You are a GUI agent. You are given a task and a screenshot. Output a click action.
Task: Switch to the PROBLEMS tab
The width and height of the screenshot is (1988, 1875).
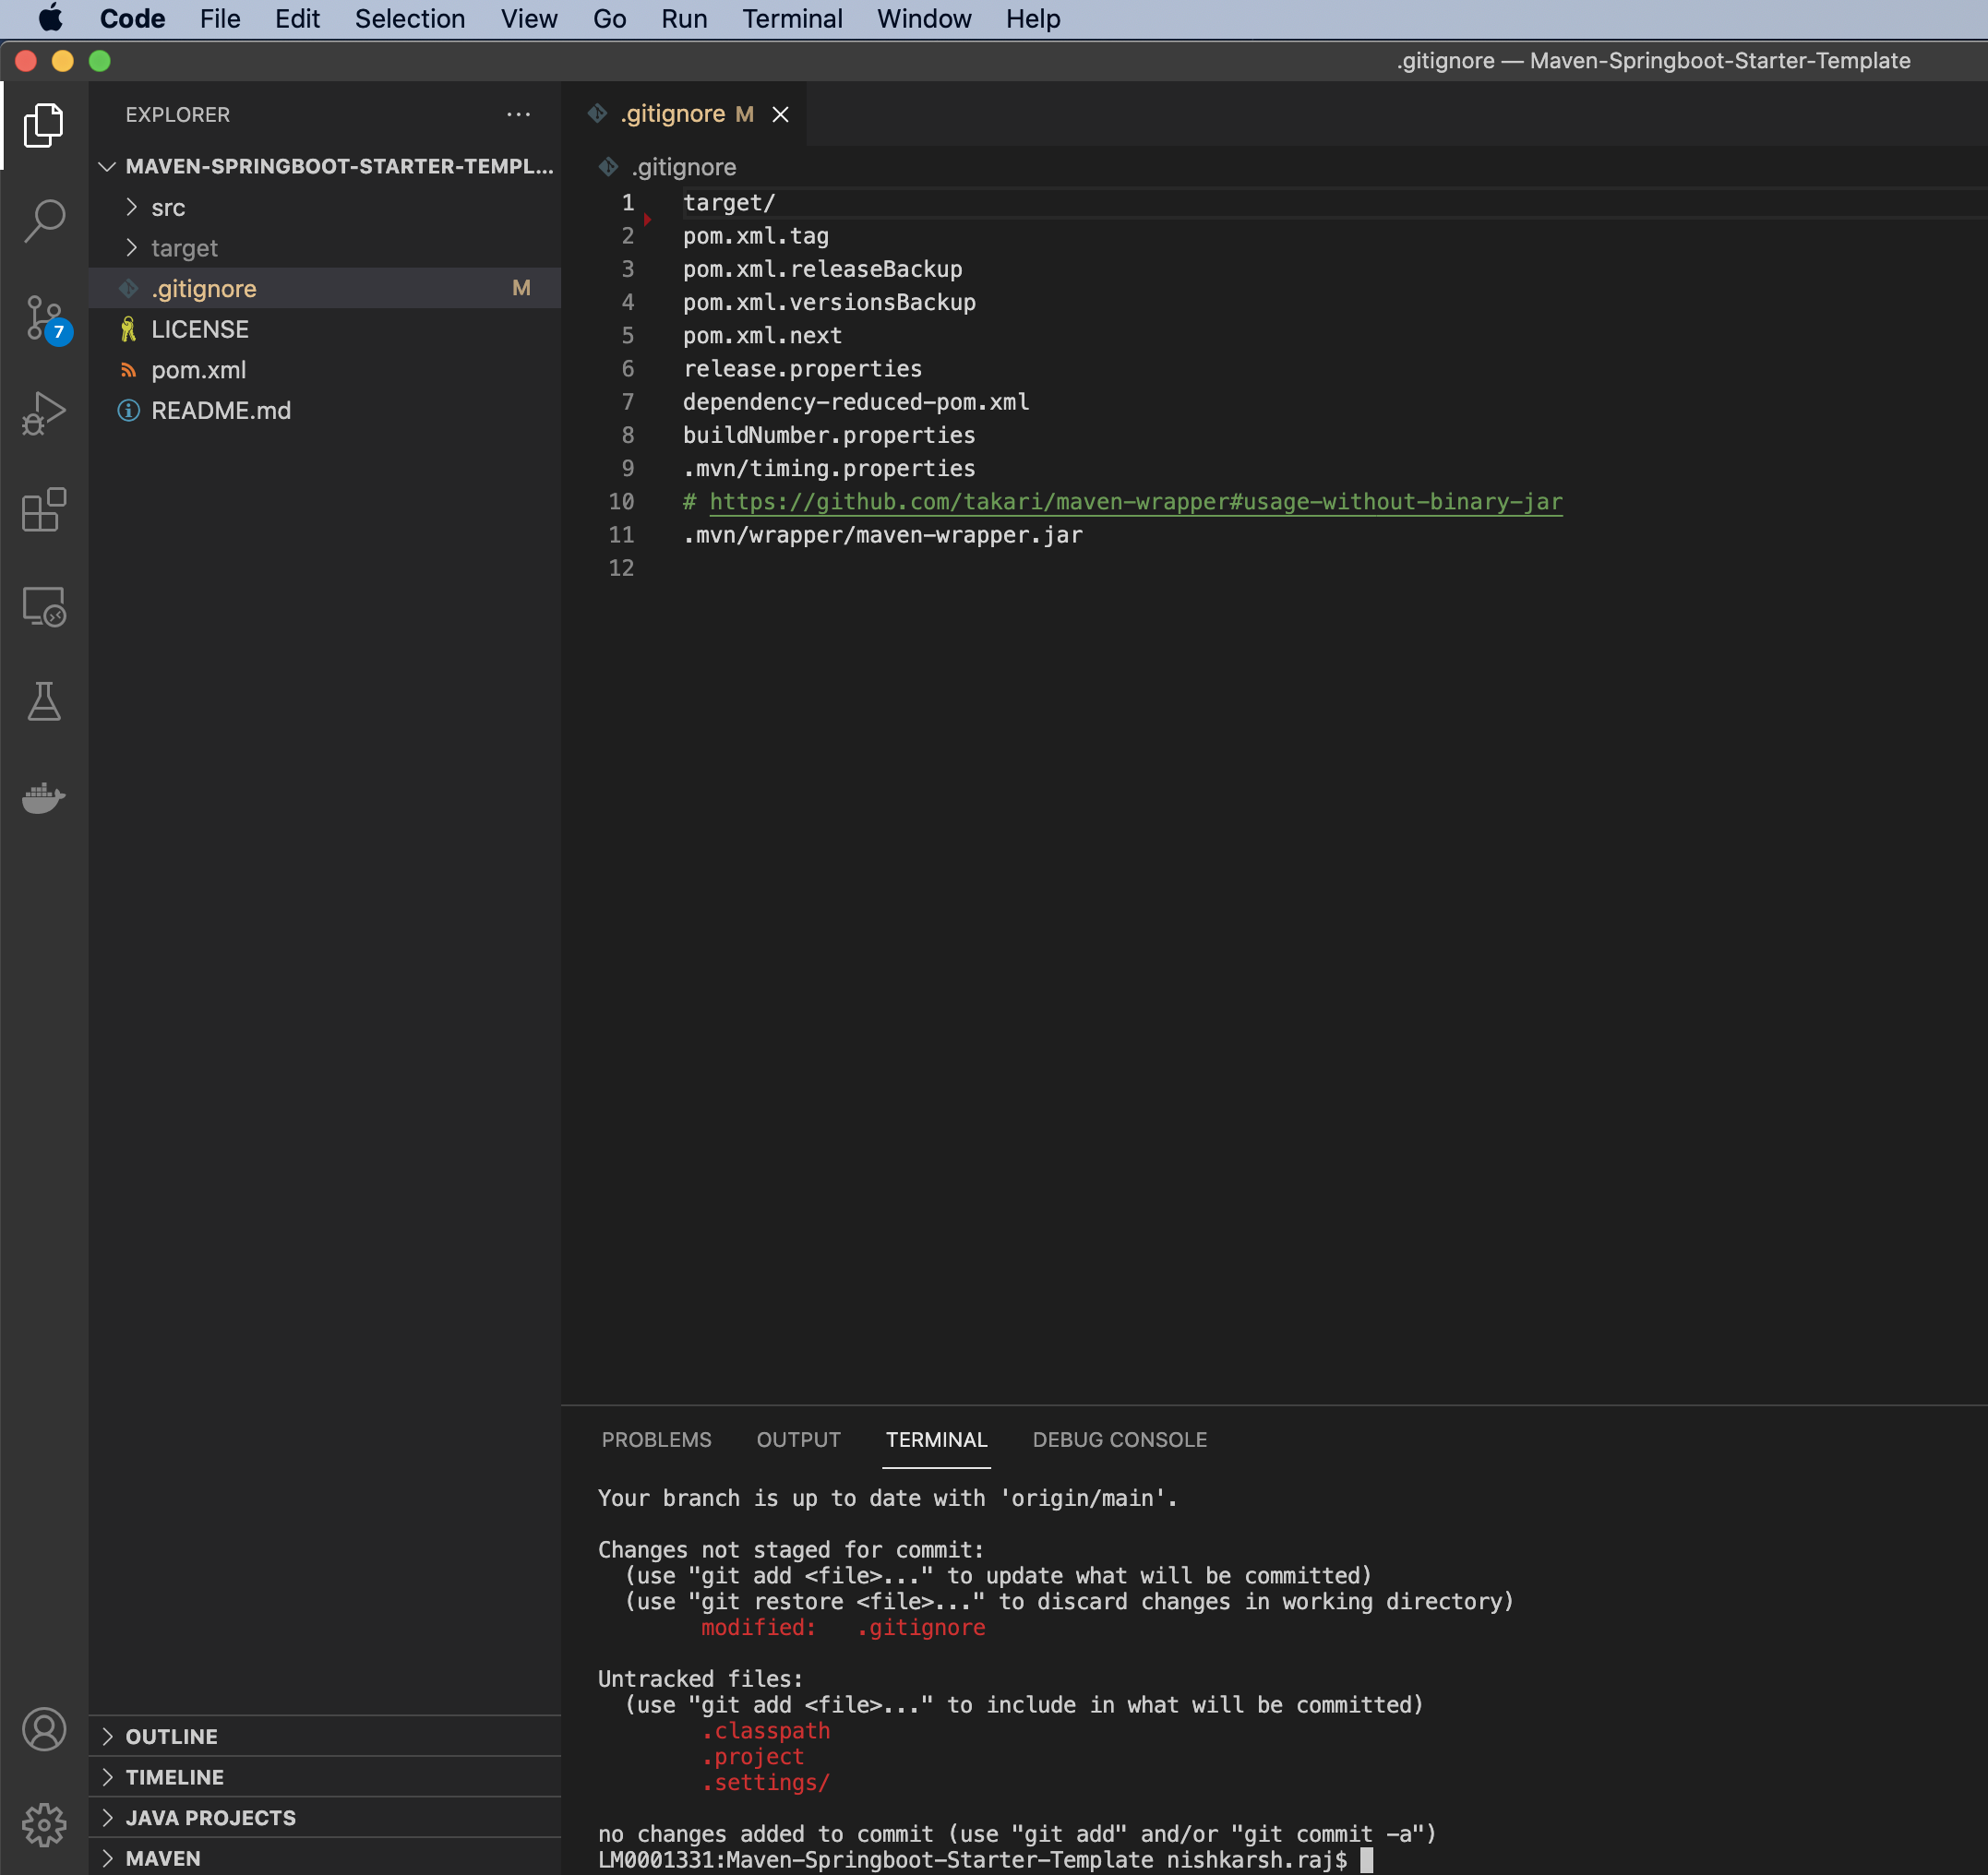click(656, 1439)
